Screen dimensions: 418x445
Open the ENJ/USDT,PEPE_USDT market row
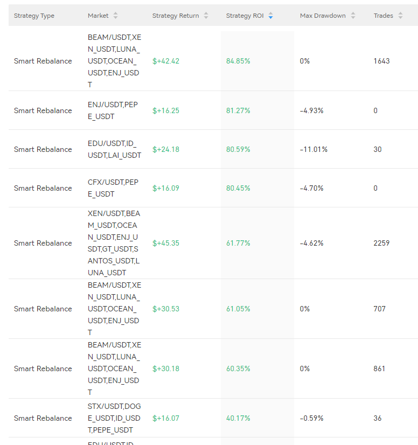pos(113,110)
